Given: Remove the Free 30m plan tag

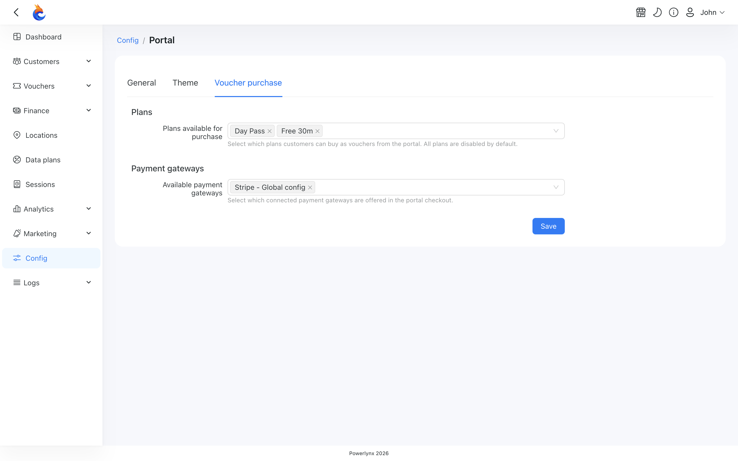Looking at the screenshot, I should pyautogui.click(x=317, y=131).
